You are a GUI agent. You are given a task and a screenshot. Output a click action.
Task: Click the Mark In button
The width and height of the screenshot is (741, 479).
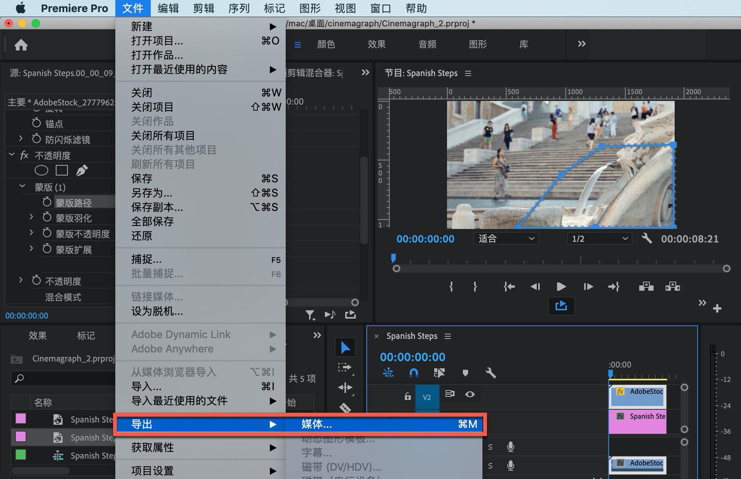pos(451,287)
